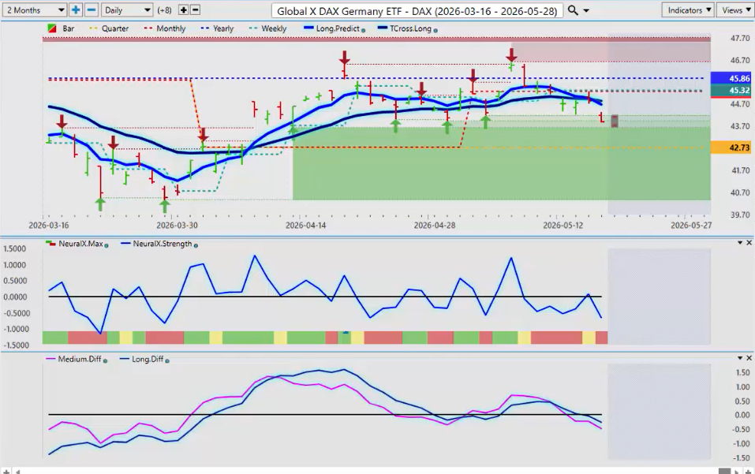
Task: Click the 2026-03-16 date axis label
Action: point(49,226)
